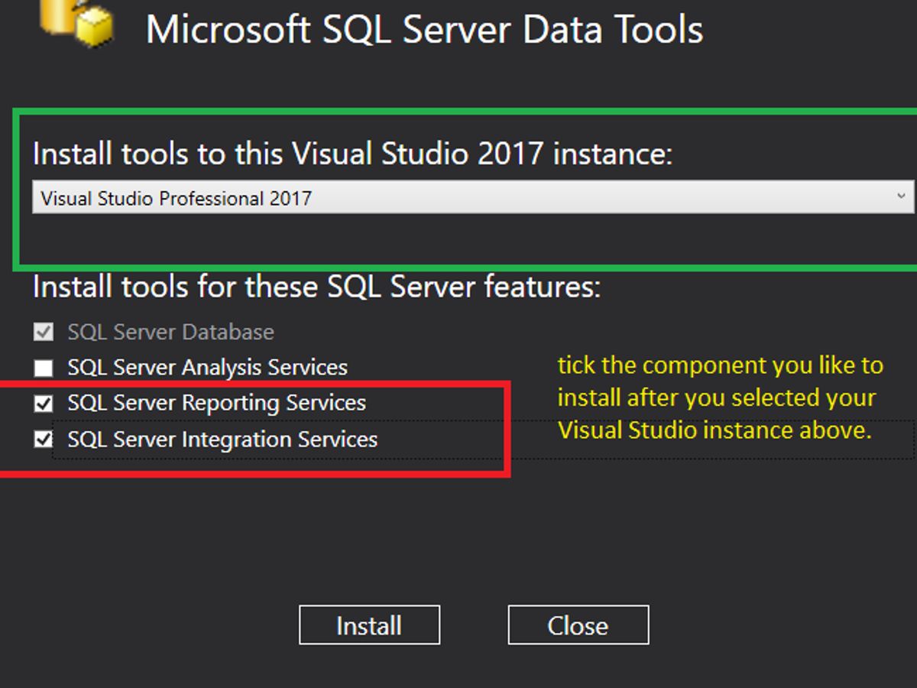Viewport: 917px width, 688px height.
Task: Click the 'SQL Server Database' label text
Action: [170, 332]
